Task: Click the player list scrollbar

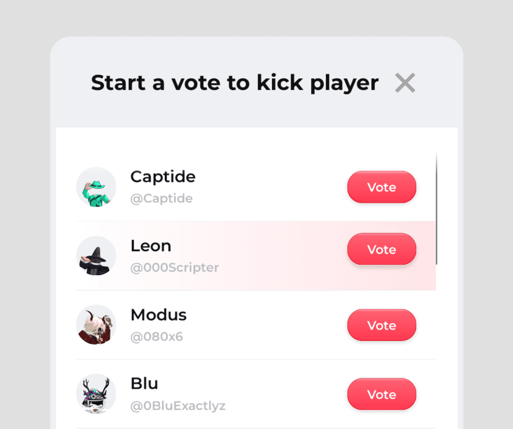Action: tap(437, 210)
